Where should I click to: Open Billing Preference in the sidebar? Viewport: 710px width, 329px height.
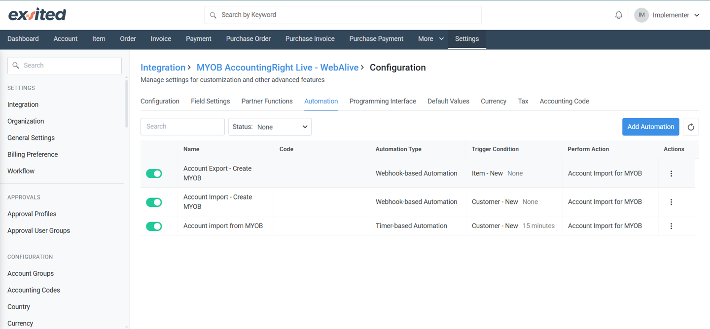(33, 155)
